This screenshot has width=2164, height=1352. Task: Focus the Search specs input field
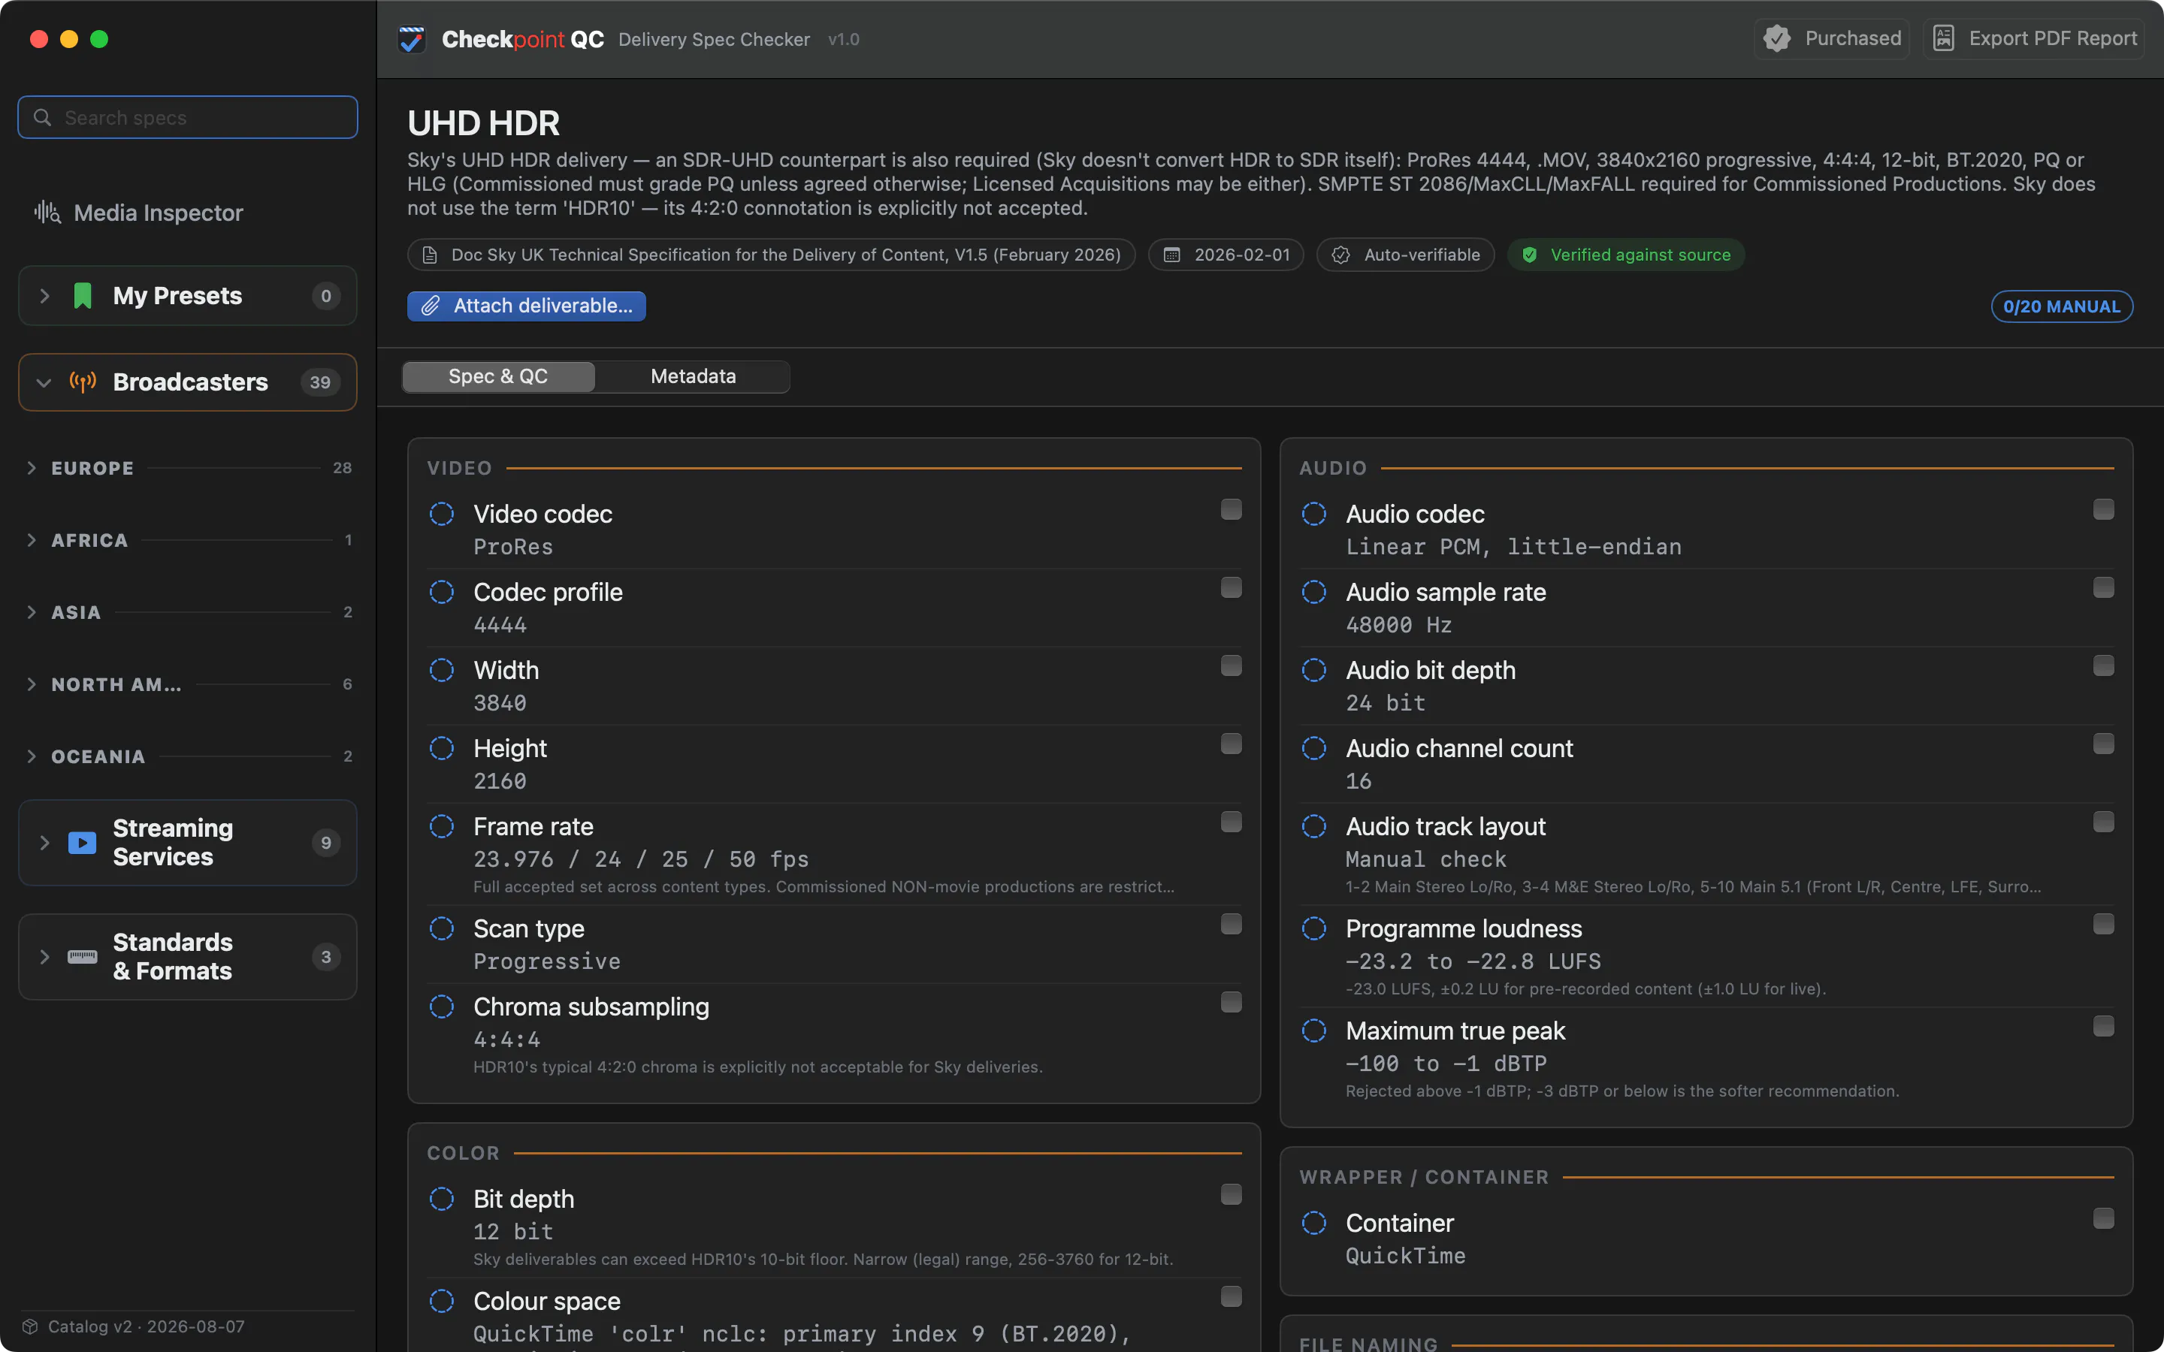188,117
